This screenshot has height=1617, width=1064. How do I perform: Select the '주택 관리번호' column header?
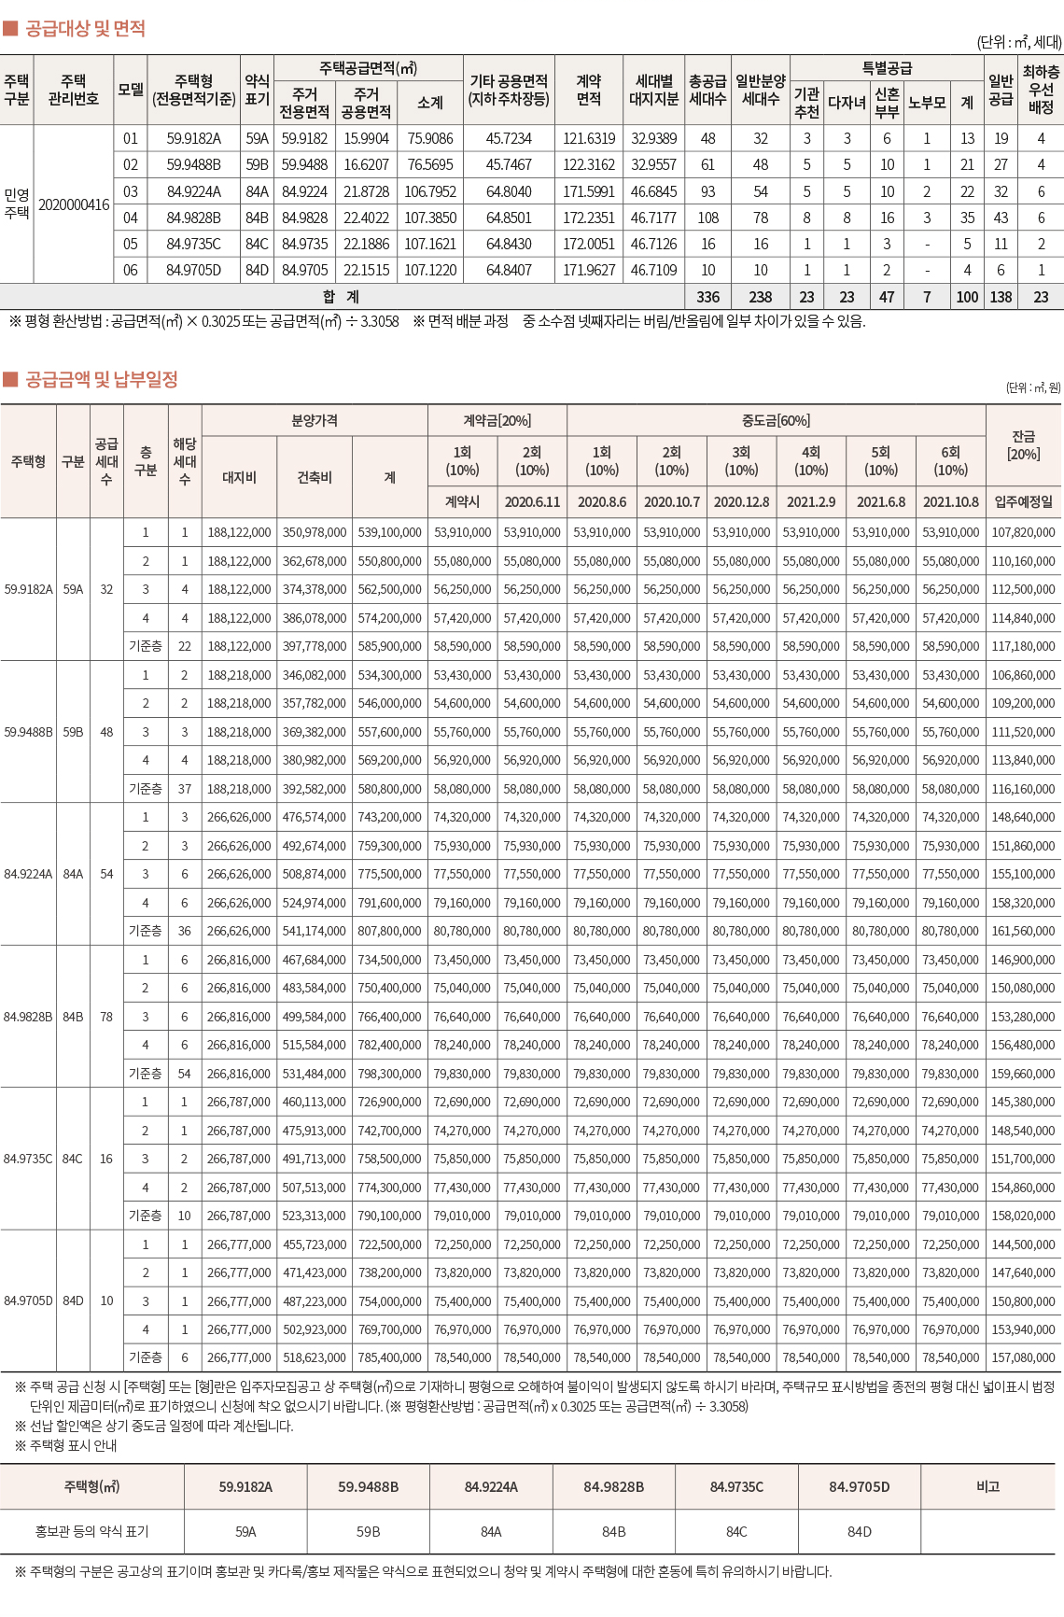coord(74,91)
